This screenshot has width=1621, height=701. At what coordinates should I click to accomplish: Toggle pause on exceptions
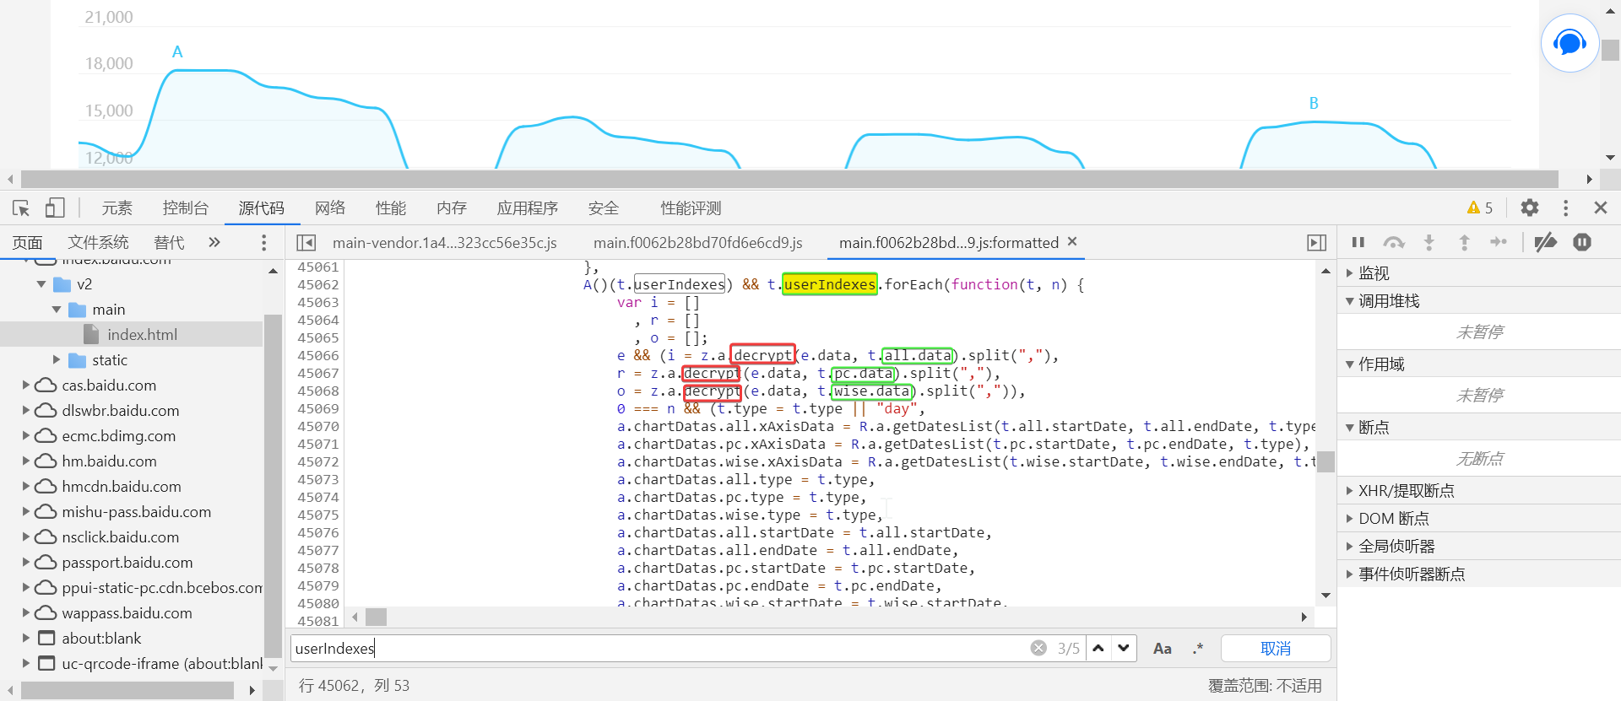click(1582, 243)
